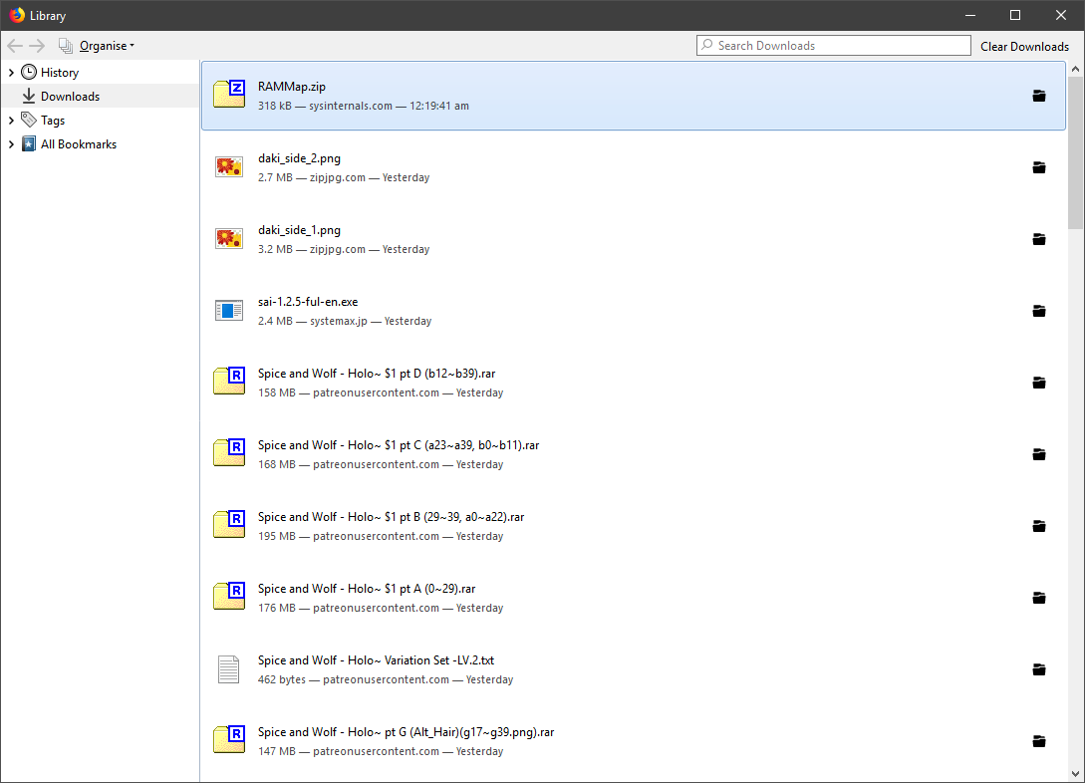Click the 168 MB patreonusercontent.com details line
The height and width of the screenshot is (783, 1085).
pos(381,464)
